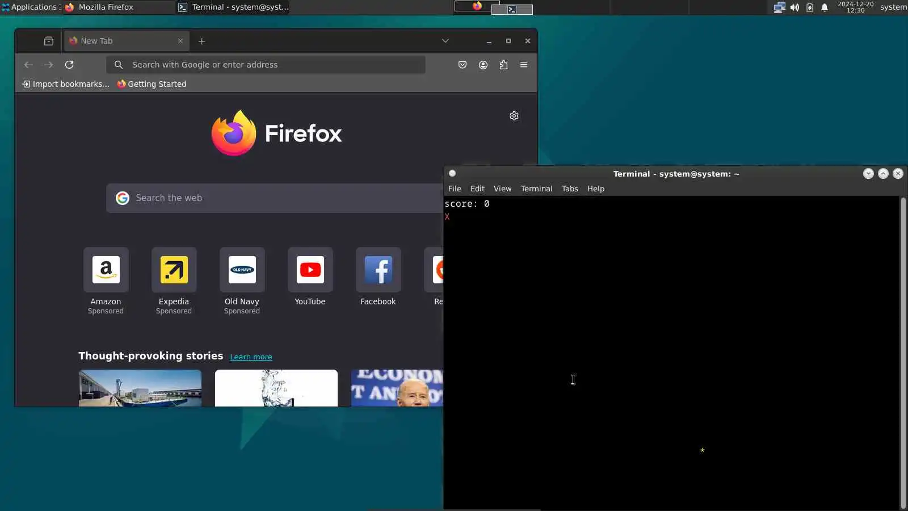
Task: Click the "score: 0" text in Terminal
Action: tap(466, 204)
